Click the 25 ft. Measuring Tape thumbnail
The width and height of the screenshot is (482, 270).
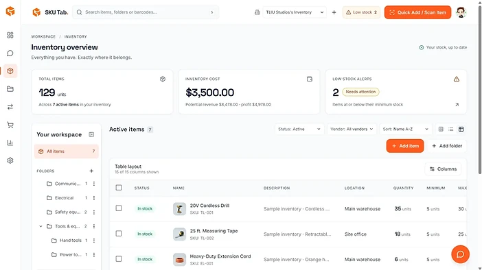point(179,234)
